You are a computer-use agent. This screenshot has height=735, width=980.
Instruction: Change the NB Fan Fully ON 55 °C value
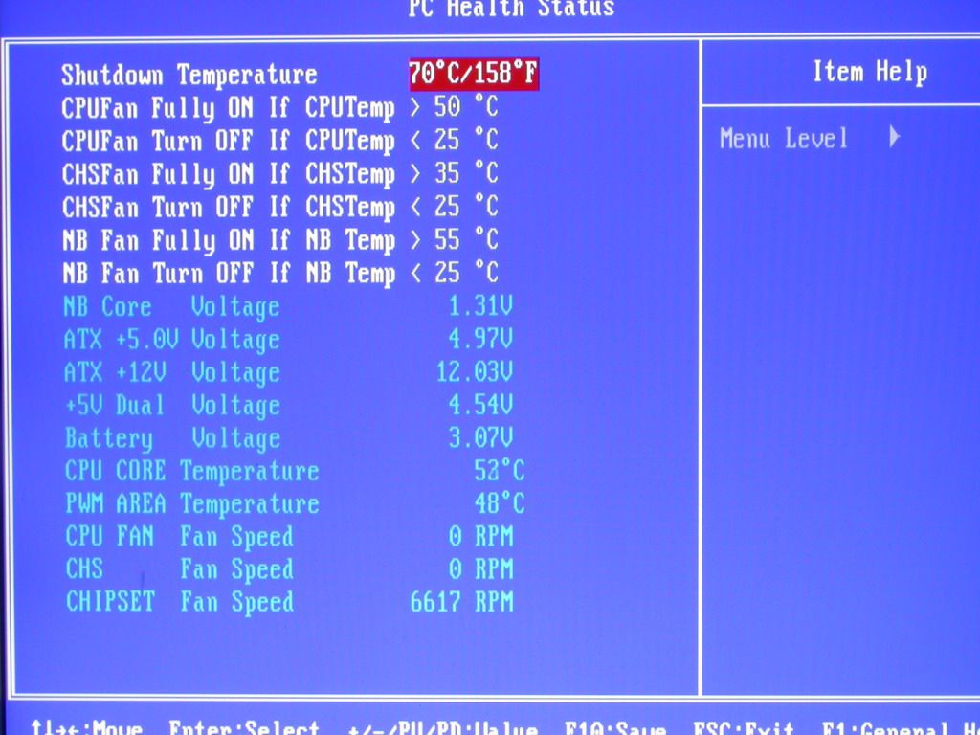coord(465,240)
